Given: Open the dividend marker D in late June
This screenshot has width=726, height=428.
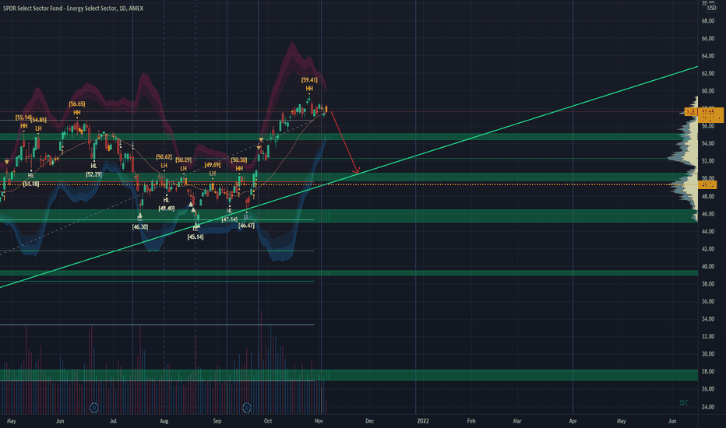Looking at the screenshot, I should pyautogui.click(x=94, y=408).
